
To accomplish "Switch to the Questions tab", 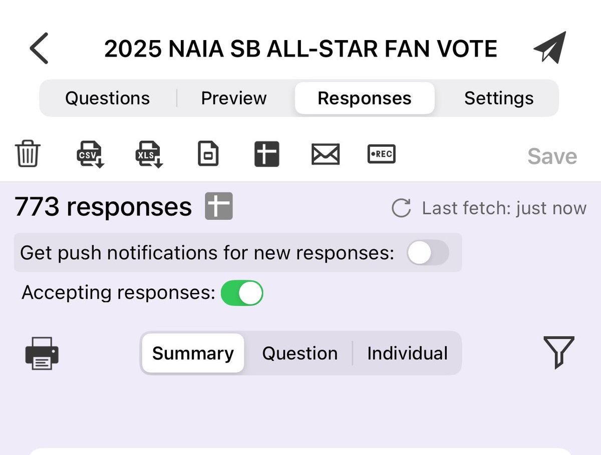I will (x=107, y=98).
